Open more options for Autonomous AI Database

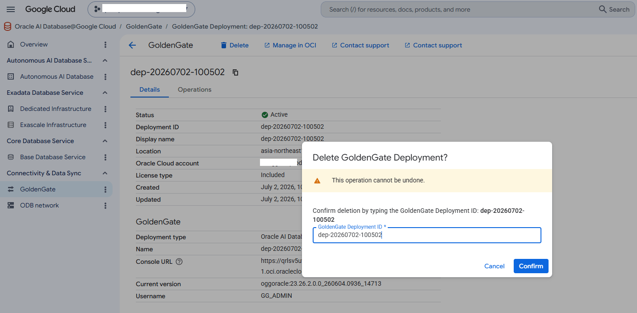(105, 77)
